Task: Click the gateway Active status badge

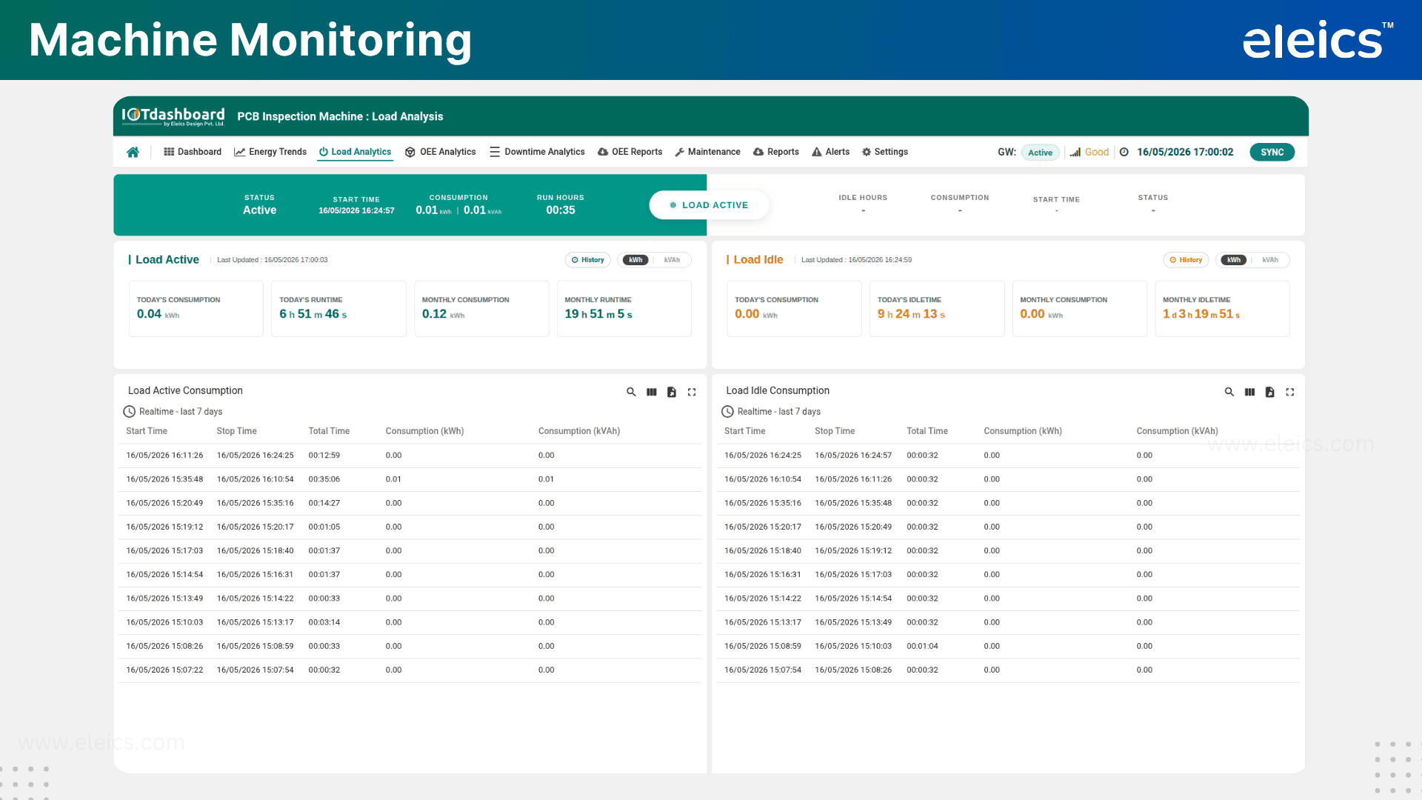Action: [x=1040, y=153]
